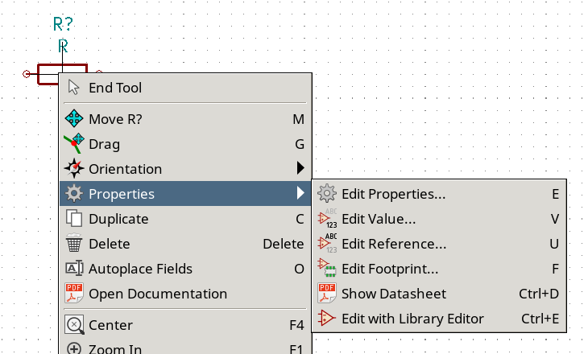Click the Open Documentation PDF icon
The width and height of the screenshot is (588, 354).
(74, 294)
